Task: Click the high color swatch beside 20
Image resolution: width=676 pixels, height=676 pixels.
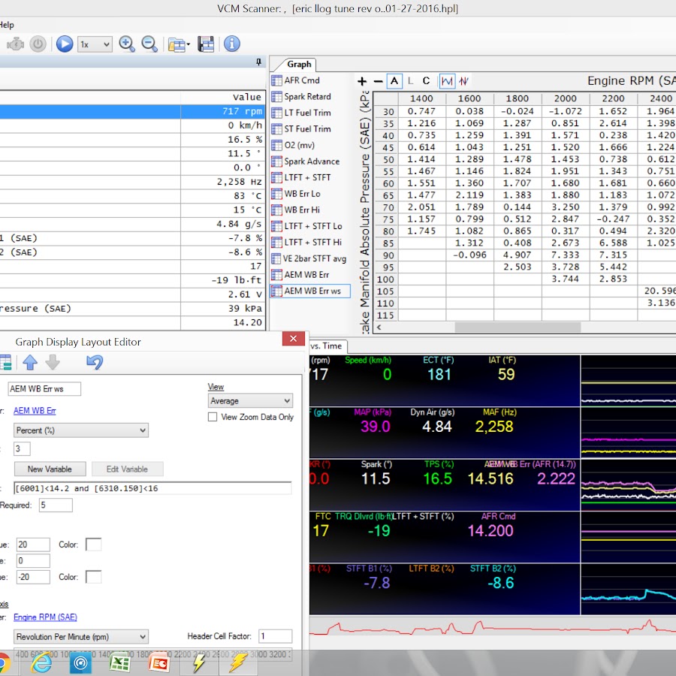Action: click(94, 545)
